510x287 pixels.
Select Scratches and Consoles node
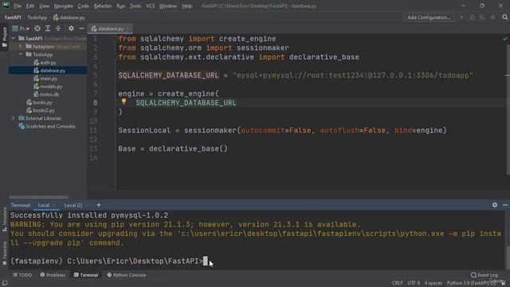coord(47,126)
